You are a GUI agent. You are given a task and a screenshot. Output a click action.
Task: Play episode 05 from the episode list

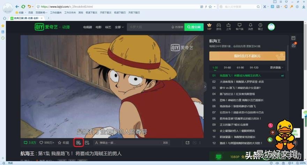[x=247, y=100]
